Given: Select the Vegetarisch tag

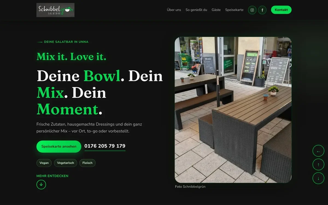Looking at the screenshot, I should [x=66, y=163].
